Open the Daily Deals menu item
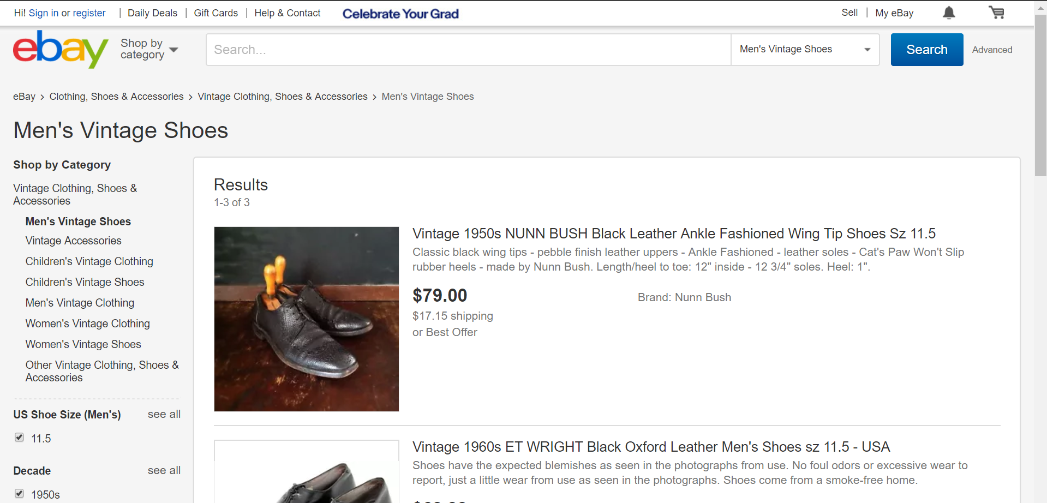Viewport: 1047px width, 503px height. 152,13
